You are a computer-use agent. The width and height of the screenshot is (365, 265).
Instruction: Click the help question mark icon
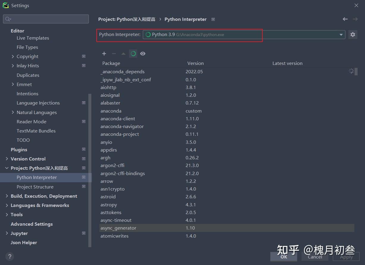tap(10, 256)
